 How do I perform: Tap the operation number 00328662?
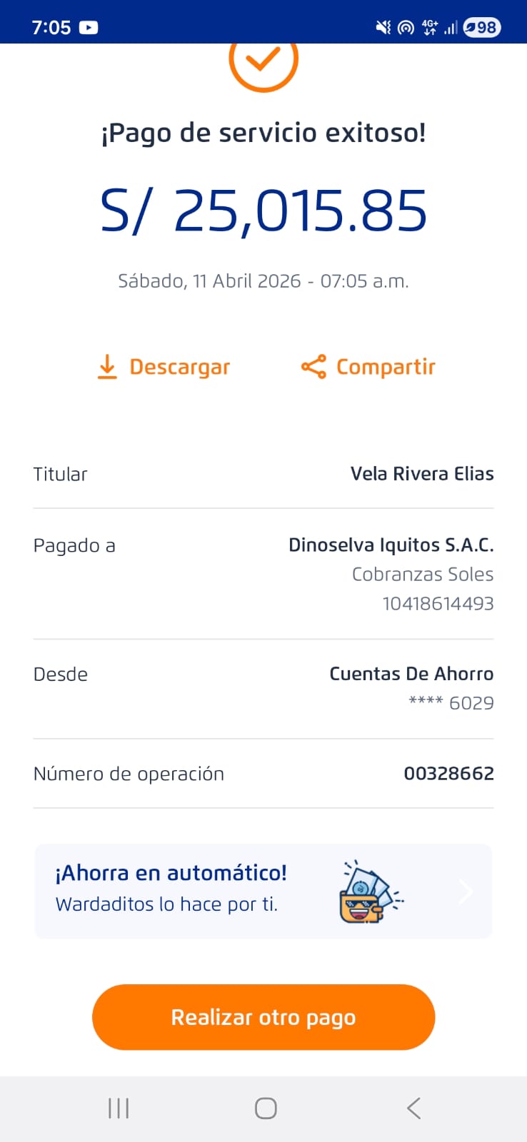448,774
